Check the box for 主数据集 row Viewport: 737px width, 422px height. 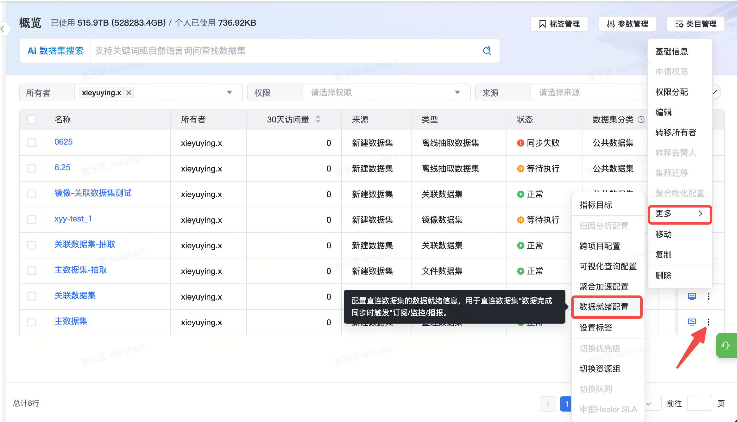32,322
